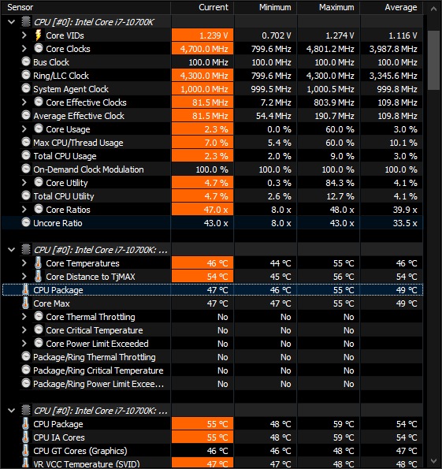Click the icon beside Total CPU Usage
Screen dimensions: 442x469
click(x=26, y=155)
